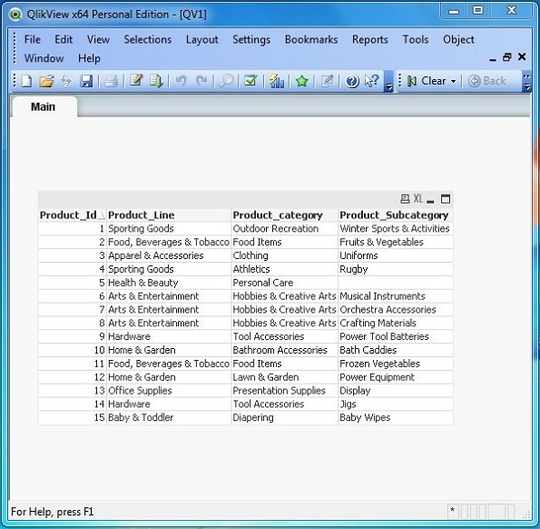Click the Notes pencil icon
This screenshot has width=540, height=529.
pyautogui.click(x=327, y=81)
